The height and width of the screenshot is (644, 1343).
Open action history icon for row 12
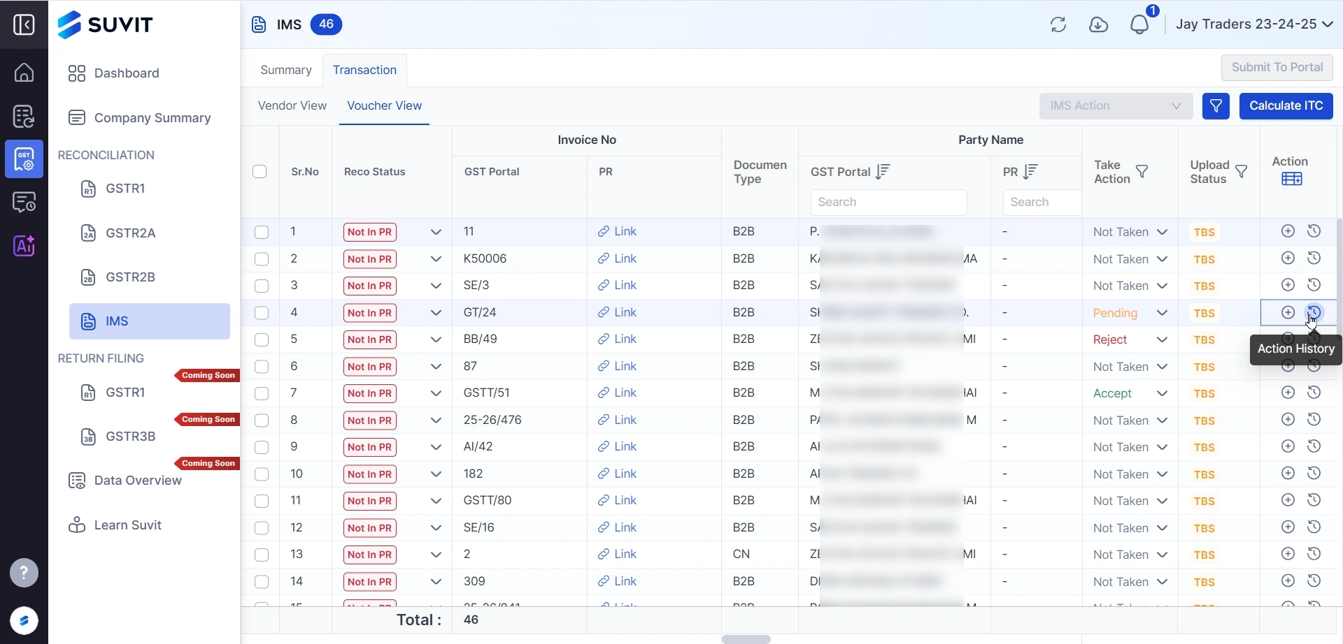point(1314,527)
